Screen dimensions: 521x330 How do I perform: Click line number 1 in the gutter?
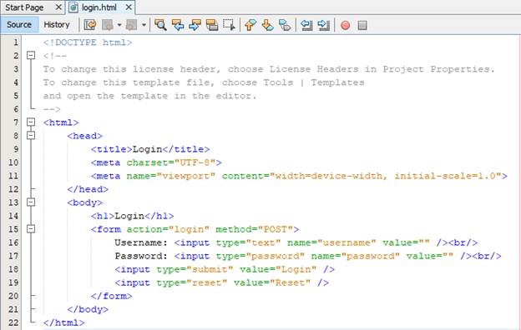16,42
